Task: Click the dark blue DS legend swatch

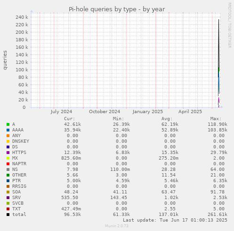Action: pos(8,147)
